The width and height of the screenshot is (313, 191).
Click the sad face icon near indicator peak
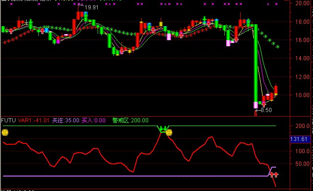(169, 132)
